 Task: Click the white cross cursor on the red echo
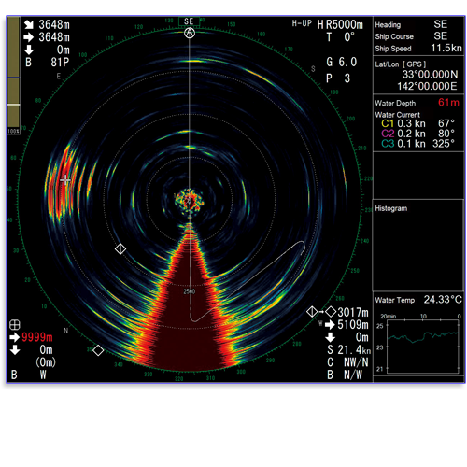tap(65, 179)
